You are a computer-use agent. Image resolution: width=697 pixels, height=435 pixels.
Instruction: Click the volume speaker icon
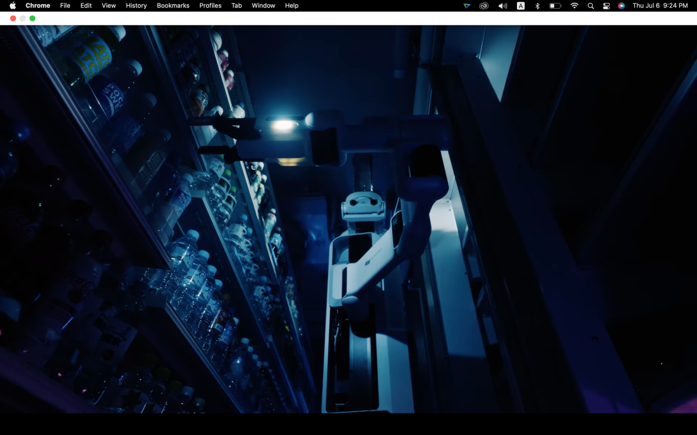[x=502, y=6]
